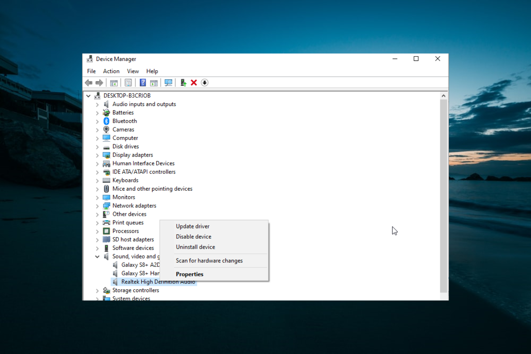
Task: Click the vertical scrollbar thumb
Action: (x=444, y=196)
